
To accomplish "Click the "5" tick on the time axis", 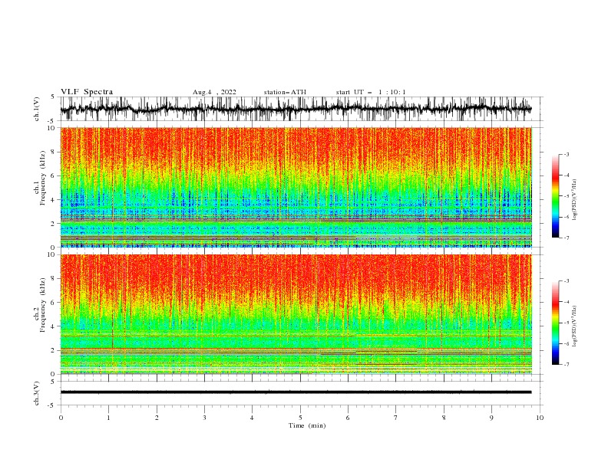I will pyautogui.click(x=300, y=418).
